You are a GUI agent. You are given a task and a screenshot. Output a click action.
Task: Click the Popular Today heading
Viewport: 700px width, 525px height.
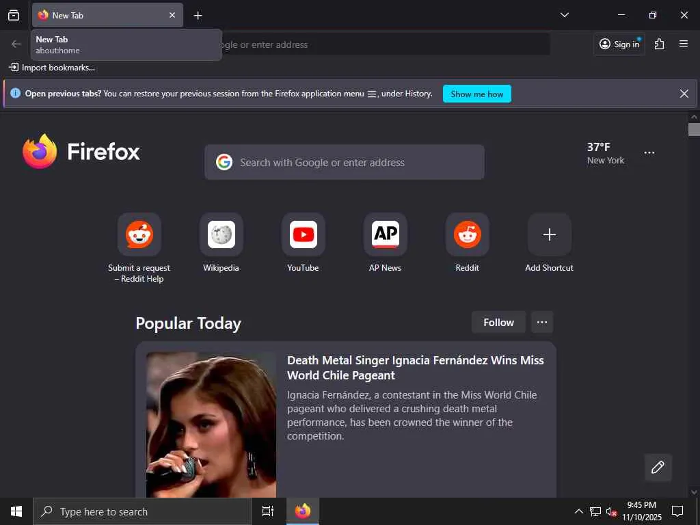pyautogui.click(x=189, y=323)
